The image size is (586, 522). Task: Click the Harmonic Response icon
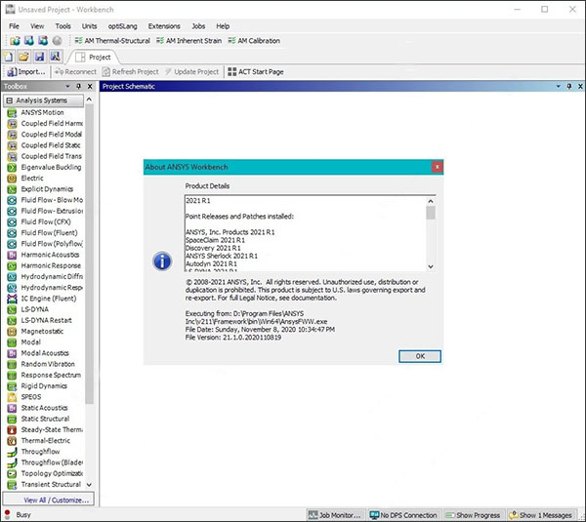pos(12,265)
